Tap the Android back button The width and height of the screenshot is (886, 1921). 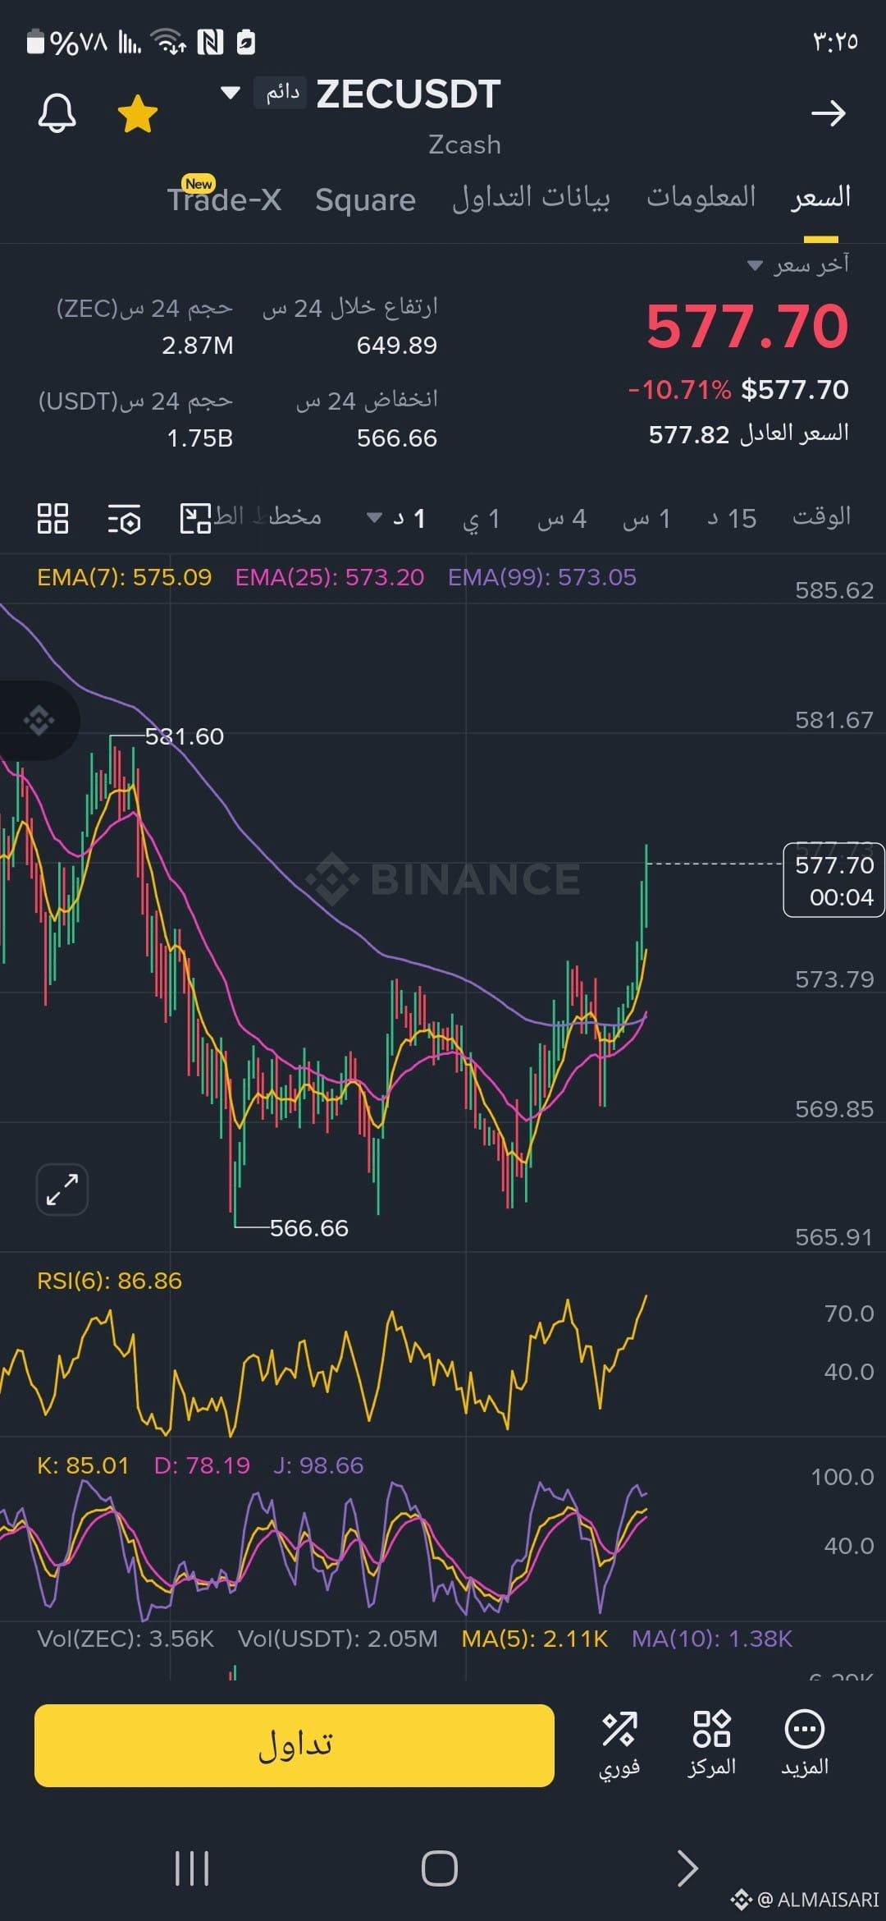[x=687, y=1869]
